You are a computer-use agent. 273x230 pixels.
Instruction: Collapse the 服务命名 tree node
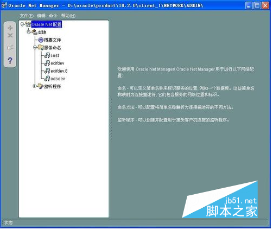click(35, 48)
